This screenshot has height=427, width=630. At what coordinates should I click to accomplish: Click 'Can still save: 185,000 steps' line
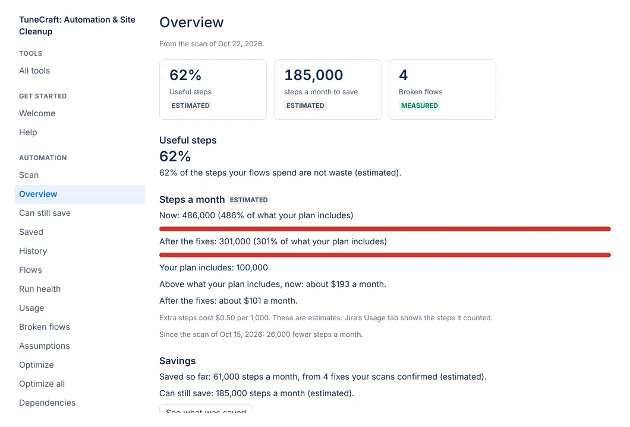pos(257,393)
